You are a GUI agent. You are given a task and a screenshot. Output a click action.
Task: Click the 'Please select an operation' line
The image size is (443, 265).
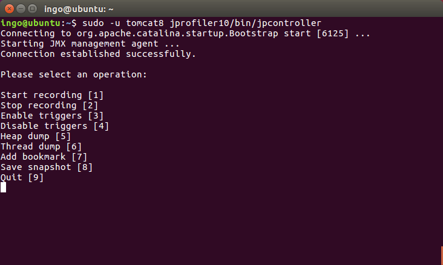(74, 74)
